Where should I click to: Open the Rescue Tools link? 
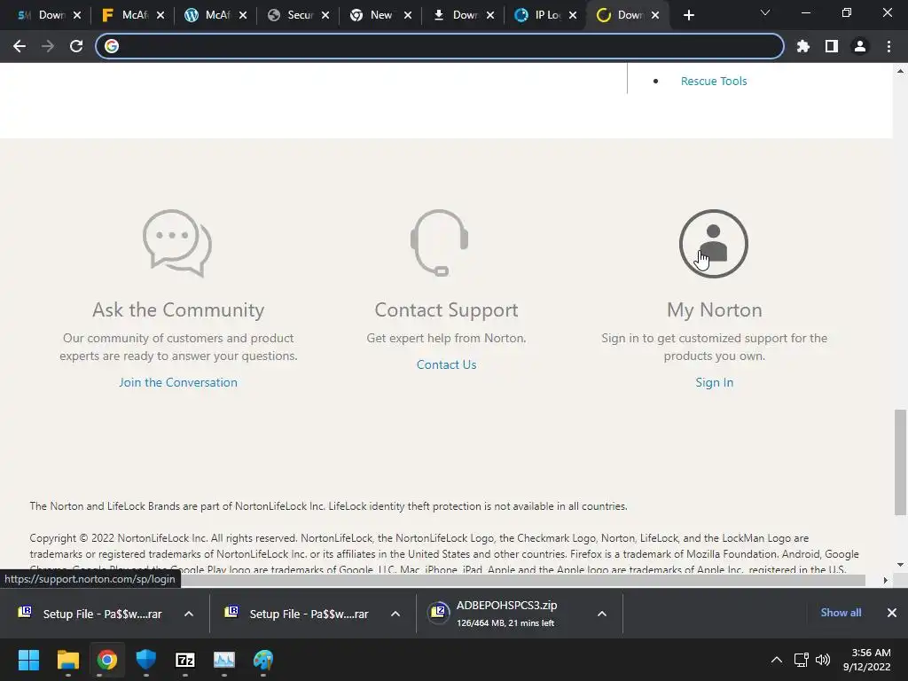714,81
